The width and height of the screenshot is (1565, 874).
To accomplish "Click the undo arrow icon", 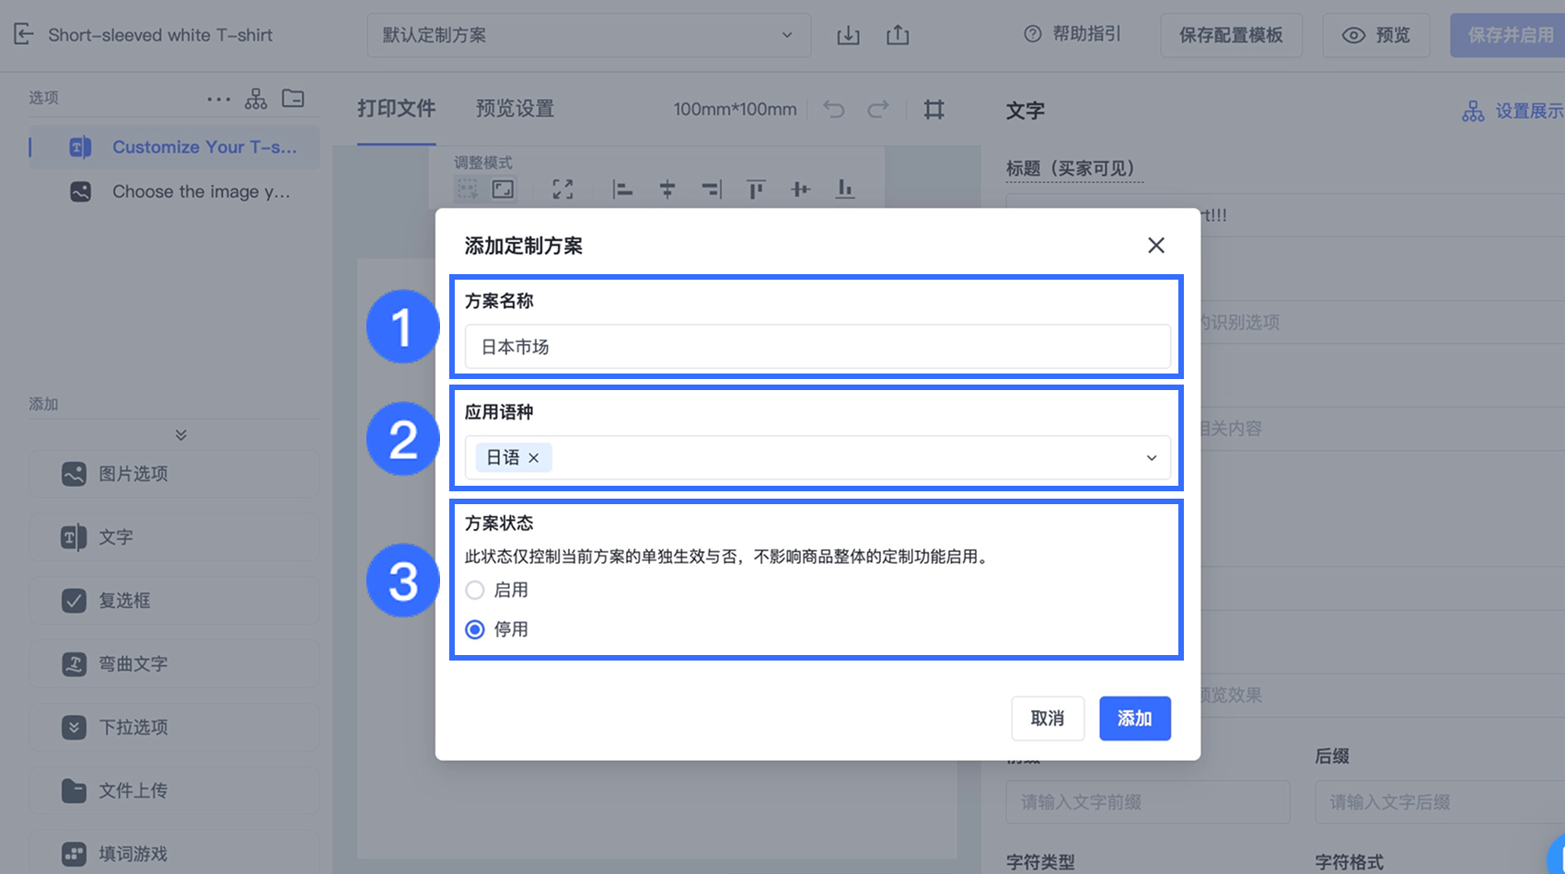I will (834, 109).
